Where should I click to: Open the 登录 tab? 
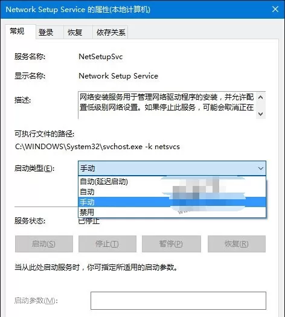(x=46, y=33)
